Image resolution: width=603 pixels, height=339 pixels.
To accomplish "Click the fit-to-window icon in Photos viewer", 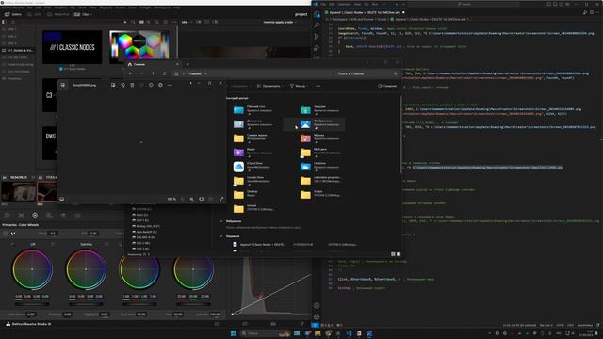I will click(x=201, y=199).
